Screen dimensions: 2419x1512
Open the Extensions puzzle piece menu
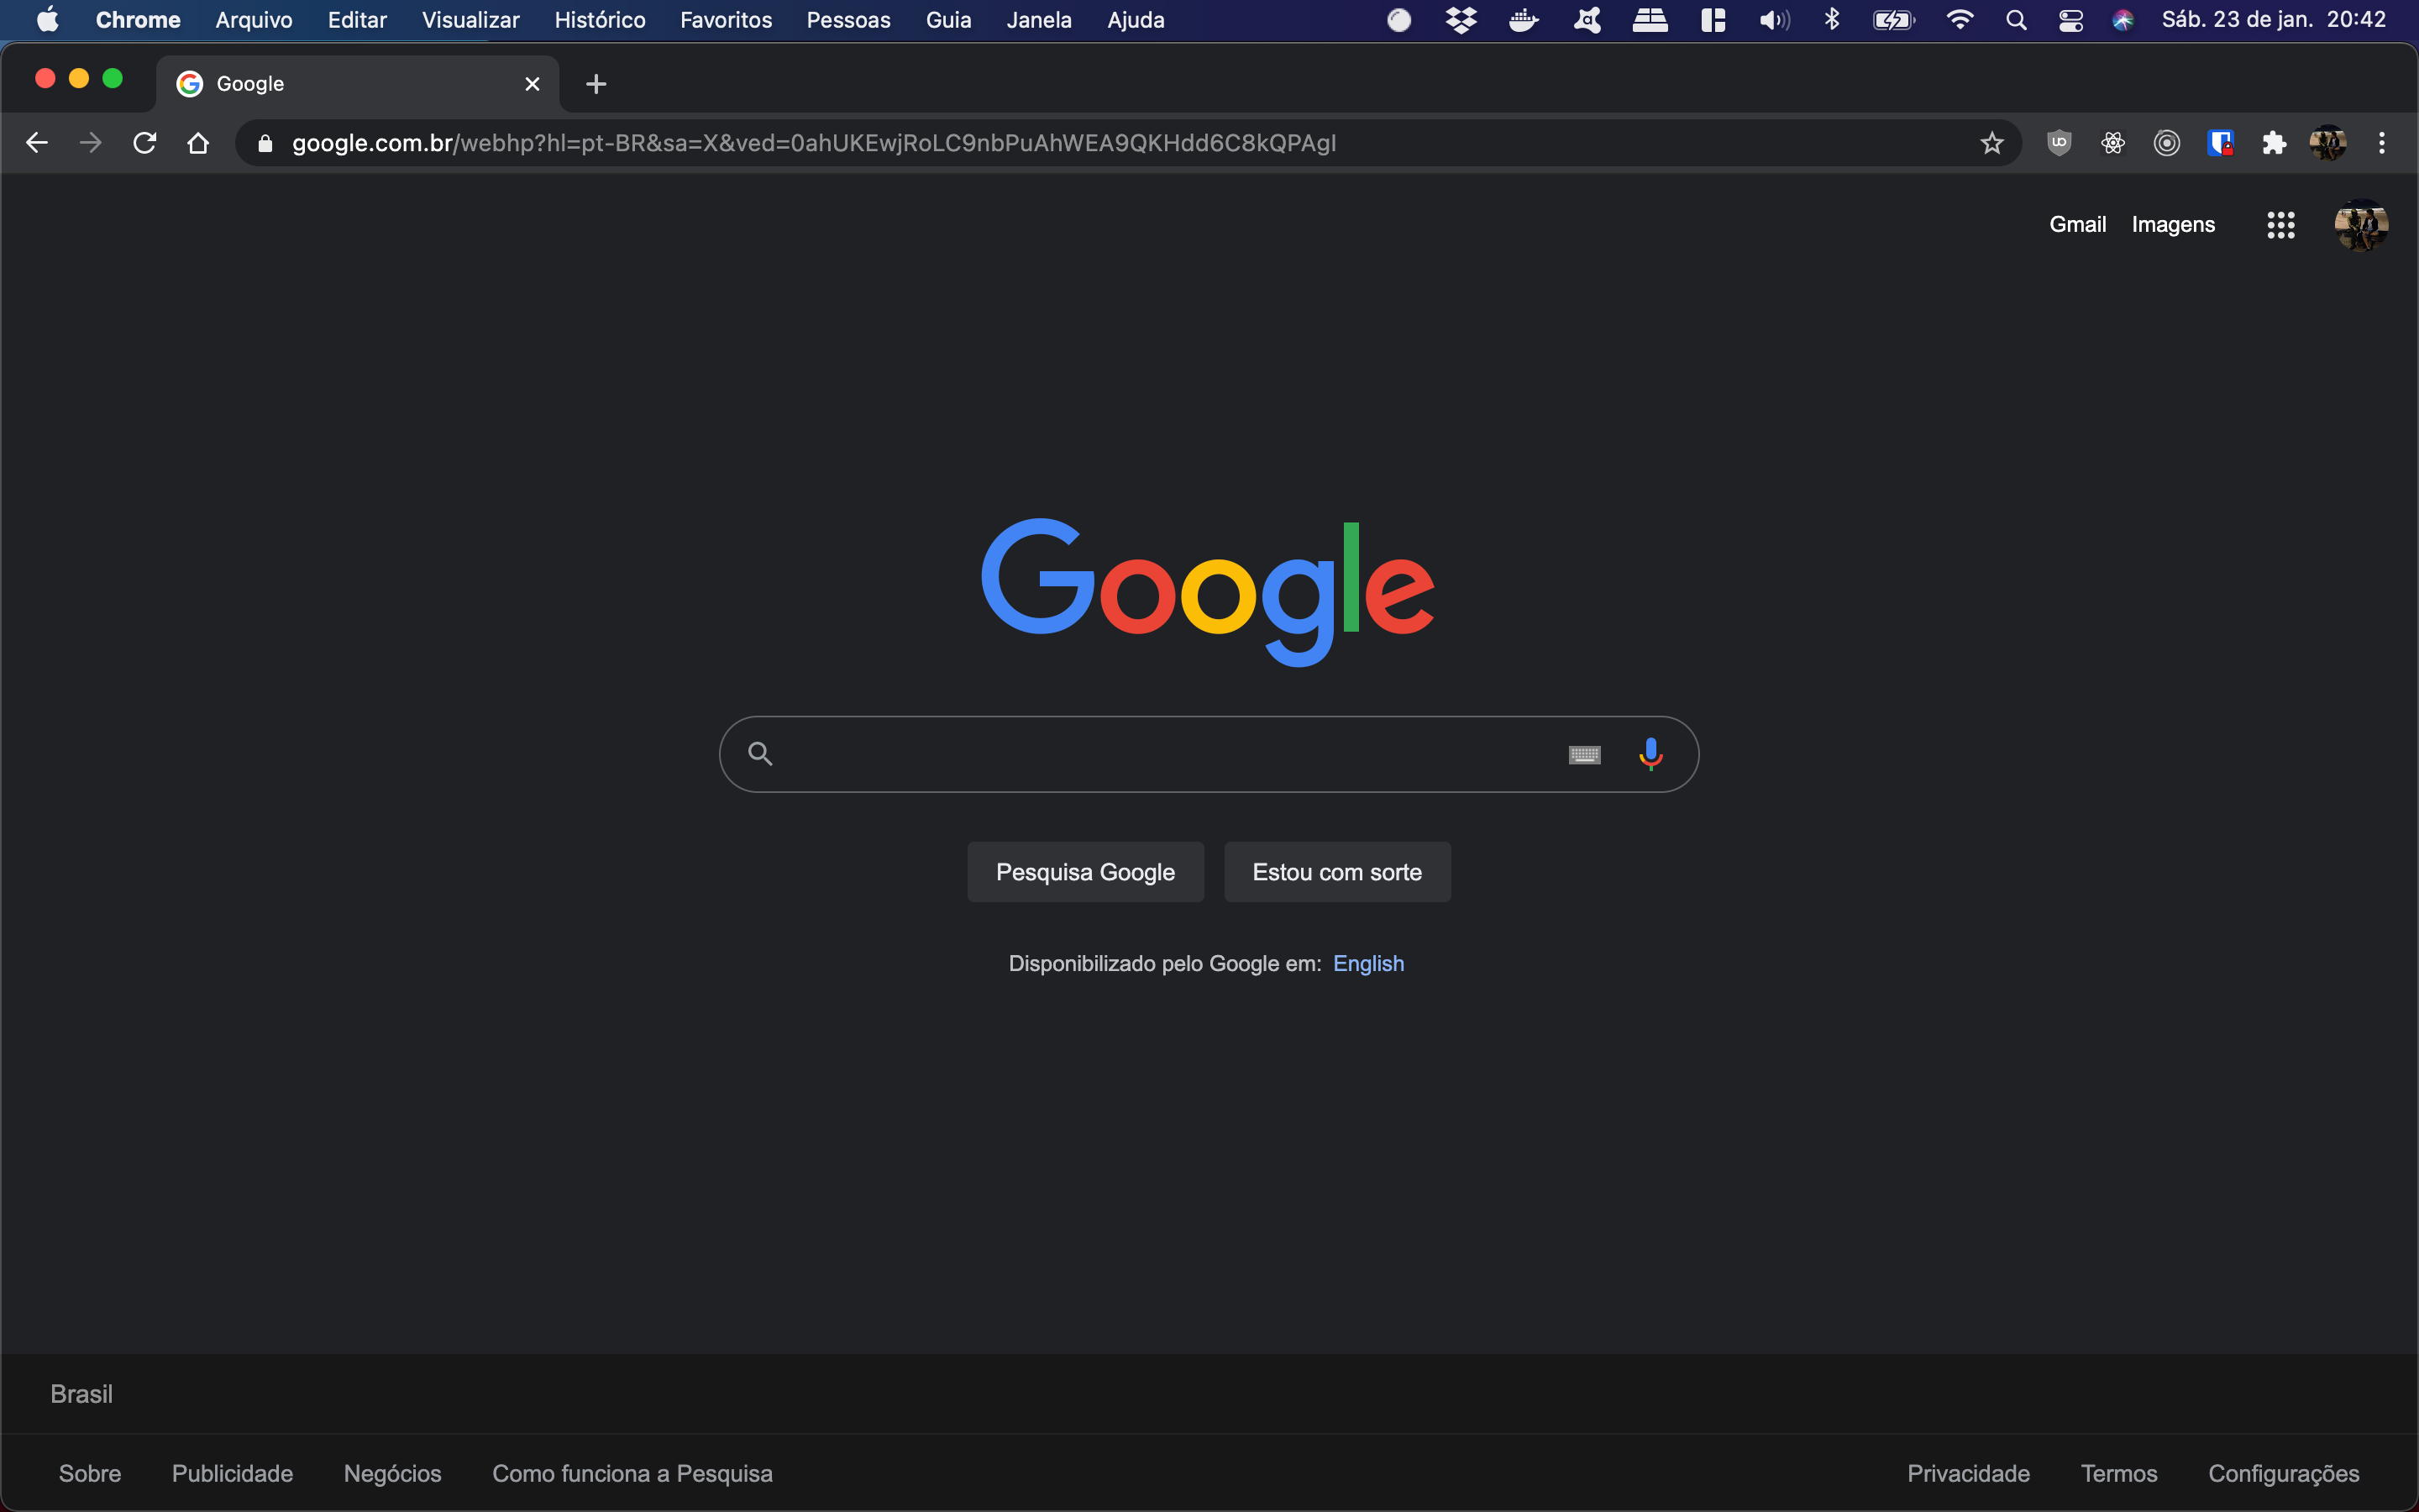click(x=2274, y=143)
